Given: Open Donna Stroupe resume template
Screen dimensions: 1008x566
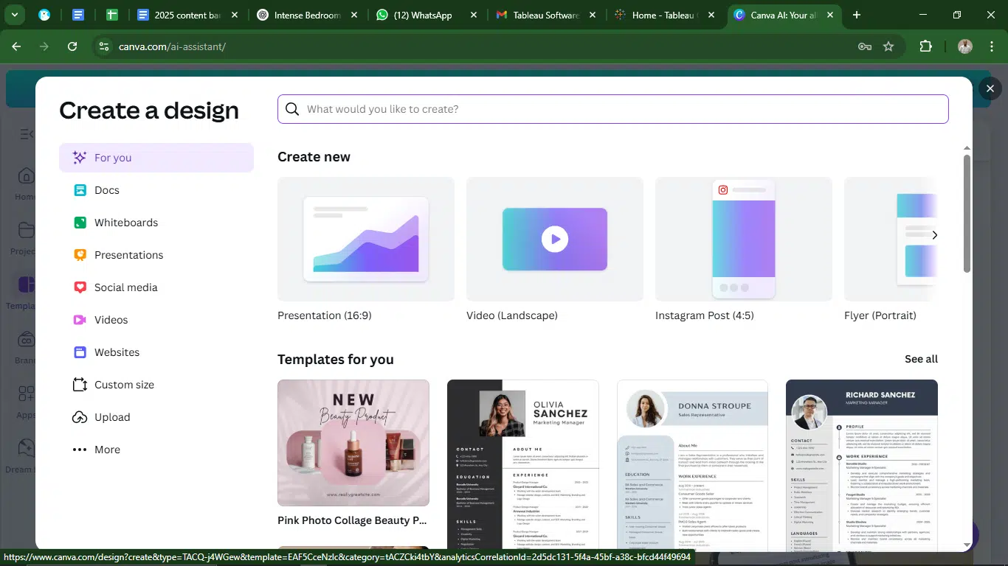Looking at the screenshot, I should pos(692,464).
